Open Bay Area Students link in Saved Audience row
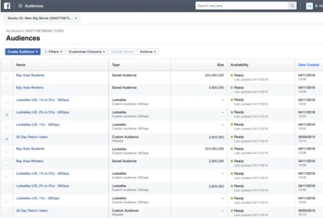 point(30,75)
